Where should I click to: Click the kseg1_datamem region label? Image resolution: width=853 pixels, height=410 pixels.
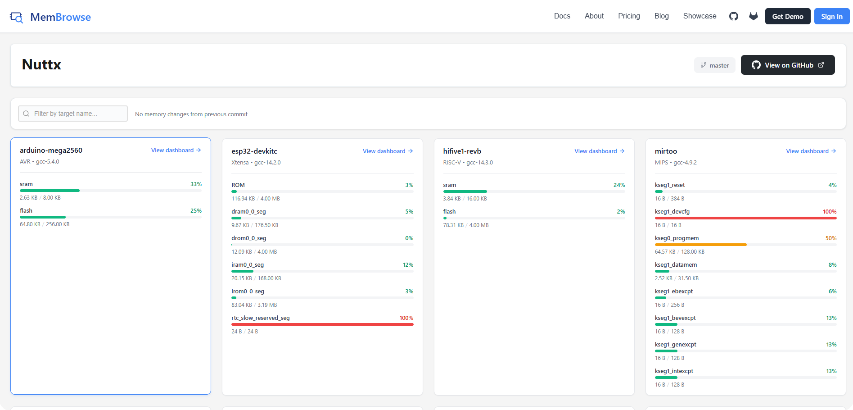click(676, 264)
